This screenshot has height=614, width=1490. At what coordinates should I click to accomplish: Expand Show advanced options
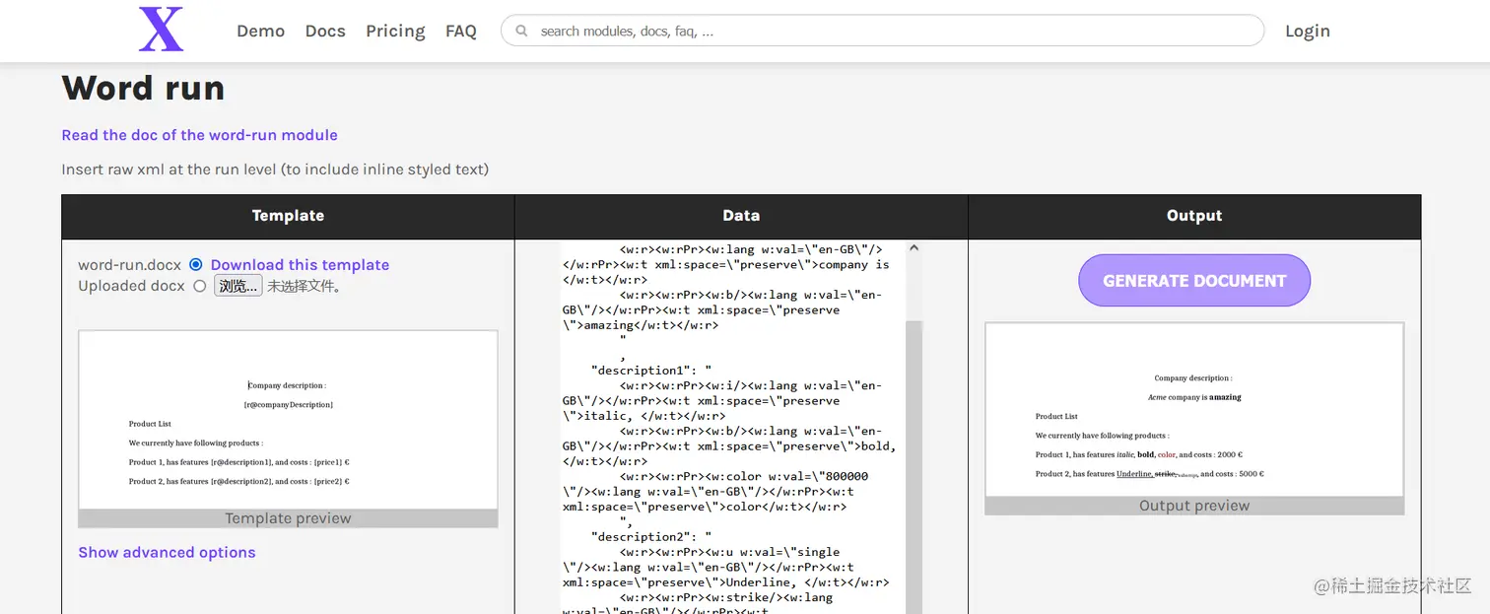click(x=167, y=553)
